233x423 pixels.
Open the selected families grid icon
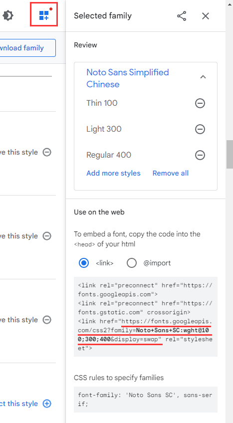[44, 15]
